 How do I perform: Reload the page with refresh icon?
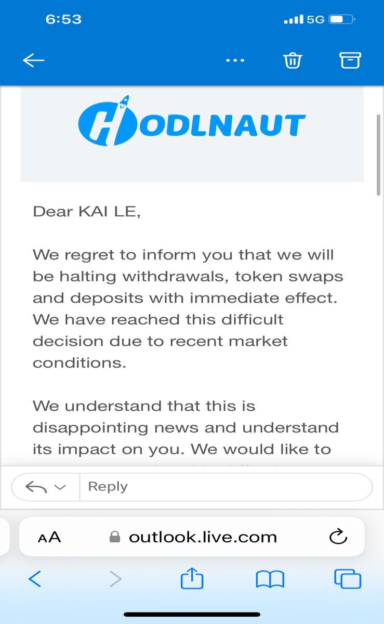(338, 537)
